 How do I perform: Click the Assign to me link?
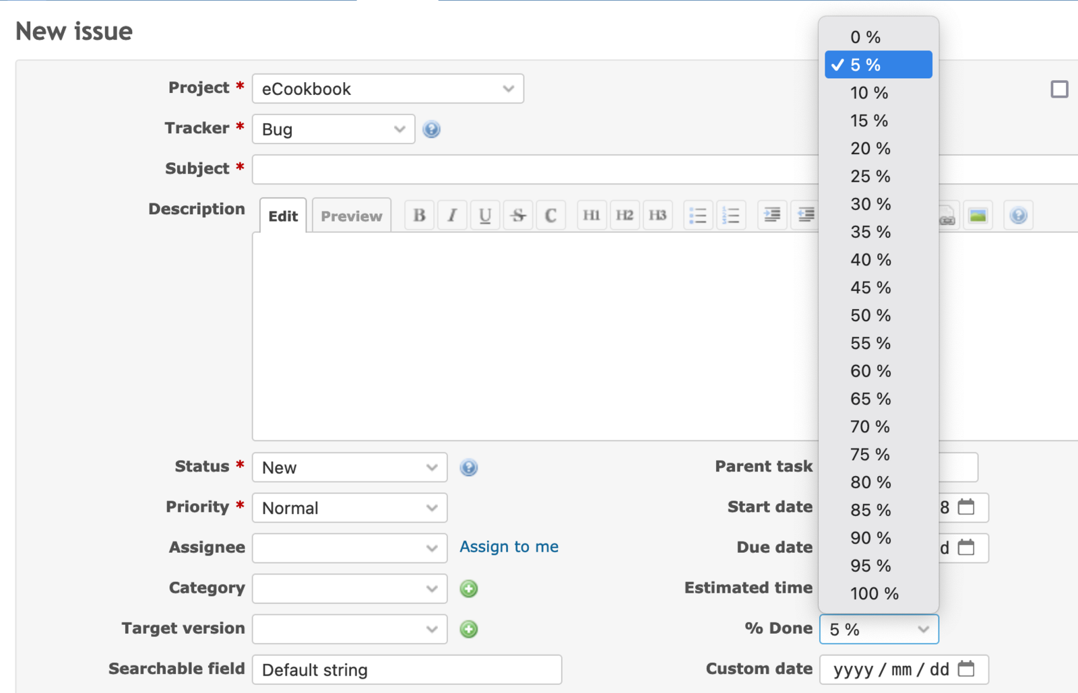509,547
